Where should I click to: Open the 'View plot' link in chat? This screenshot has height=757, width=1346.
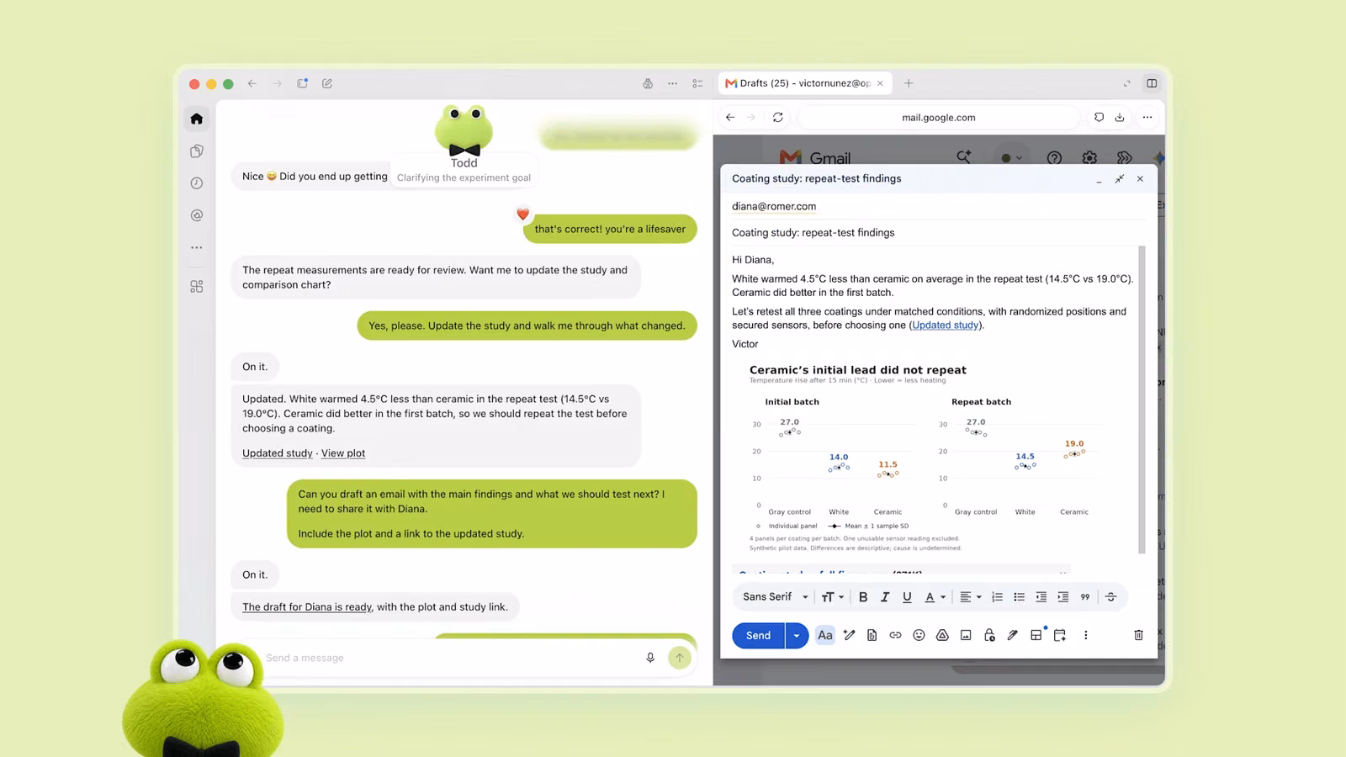[x=343, y=453]
